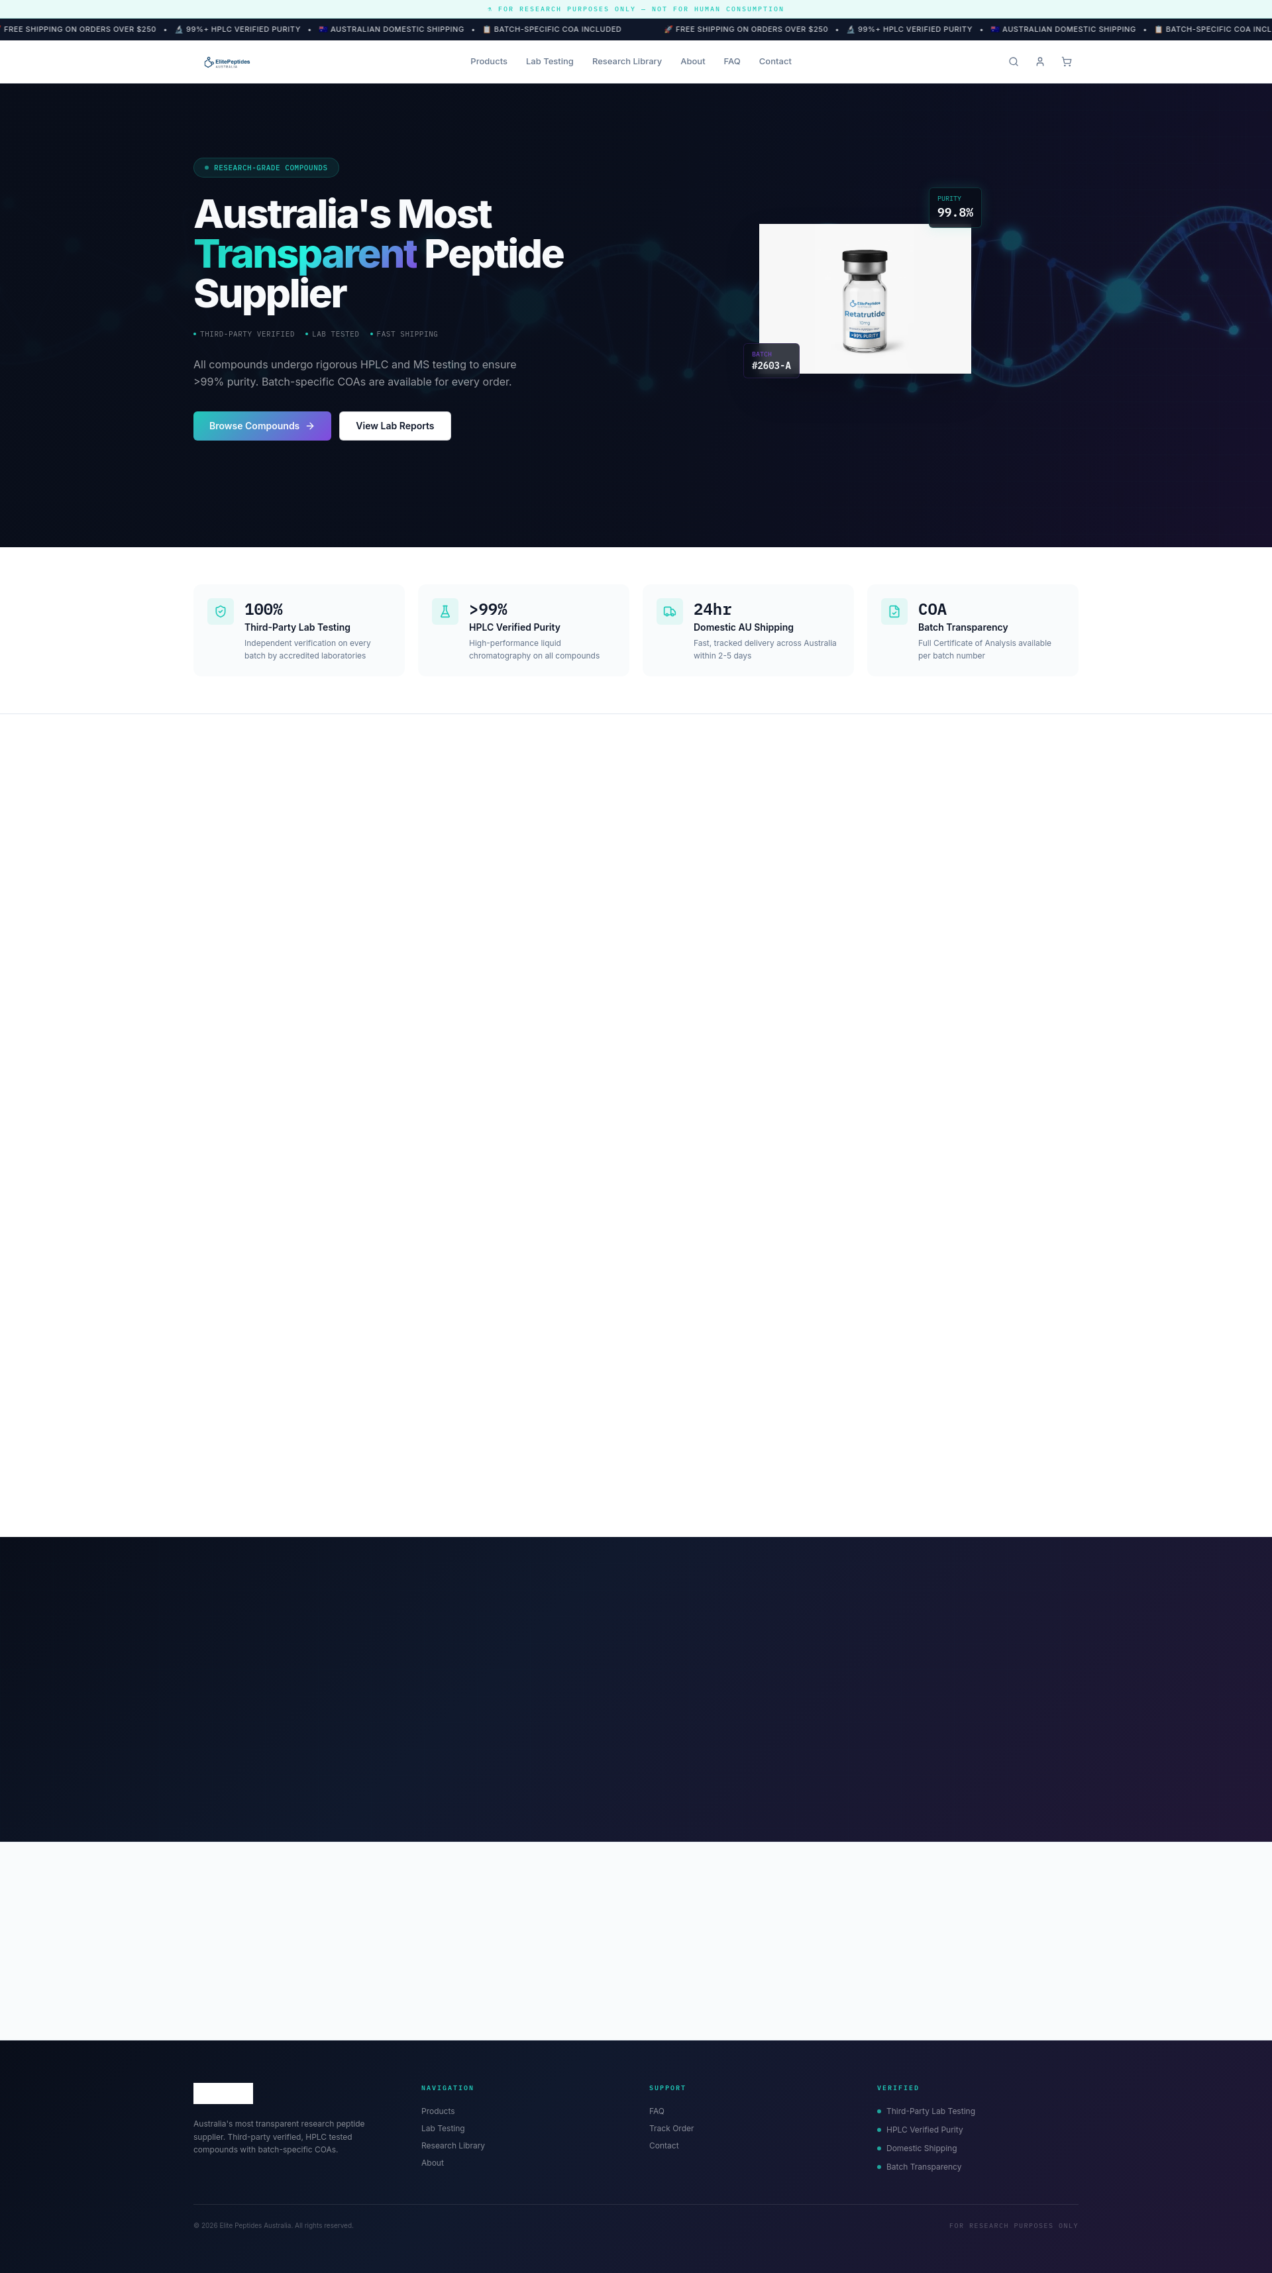Open the user account icon
The width and height of the screenshot is (1272, 2273).
point(1040,62)
